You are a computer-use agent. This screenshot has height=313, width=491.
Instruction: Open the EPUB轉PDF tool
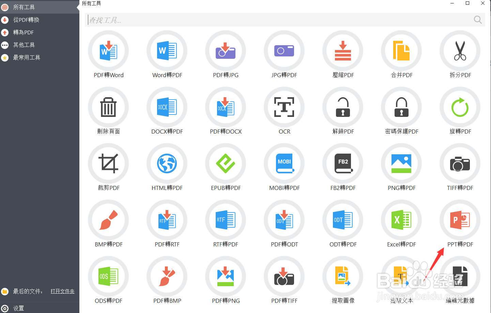pos(226,164)
